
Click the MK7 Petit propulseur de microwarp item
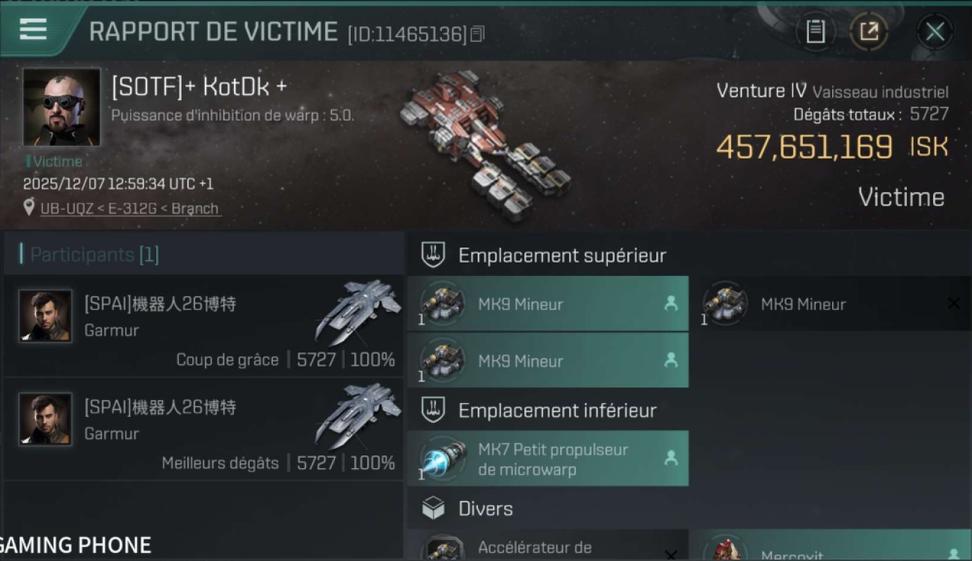pyautogui.click(x=547, y=459)
